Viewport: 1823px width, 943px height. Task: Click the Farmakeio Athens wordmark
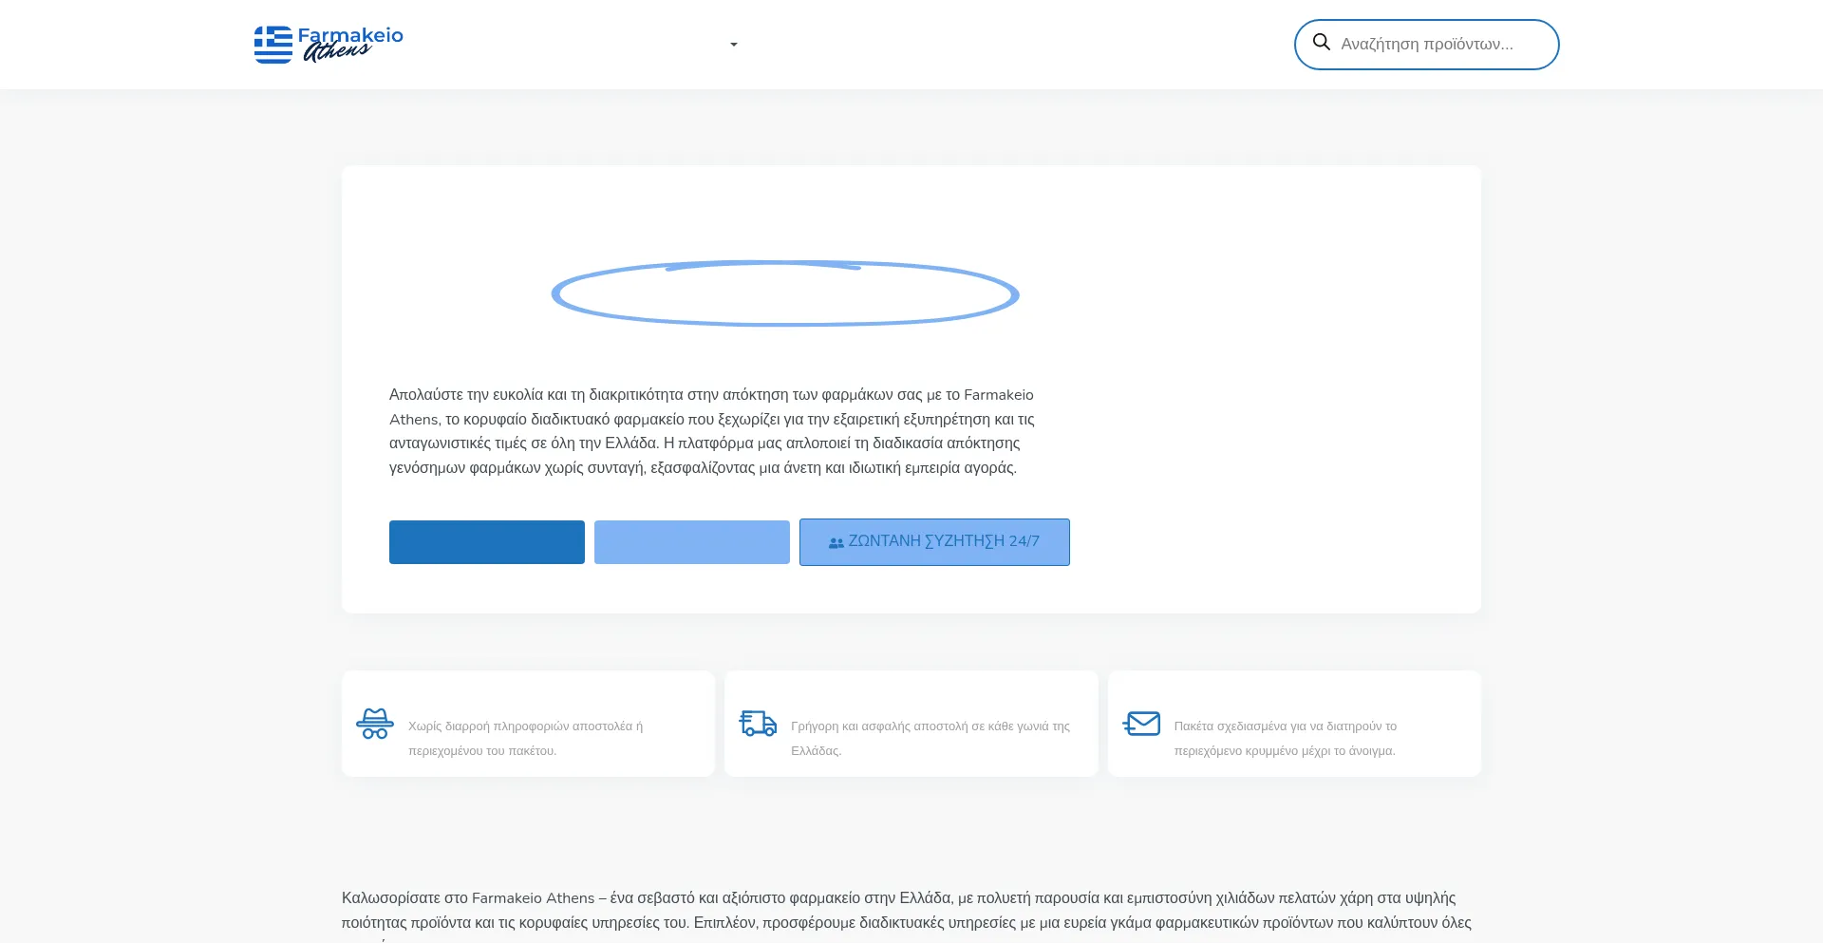(x=350, y=43)
